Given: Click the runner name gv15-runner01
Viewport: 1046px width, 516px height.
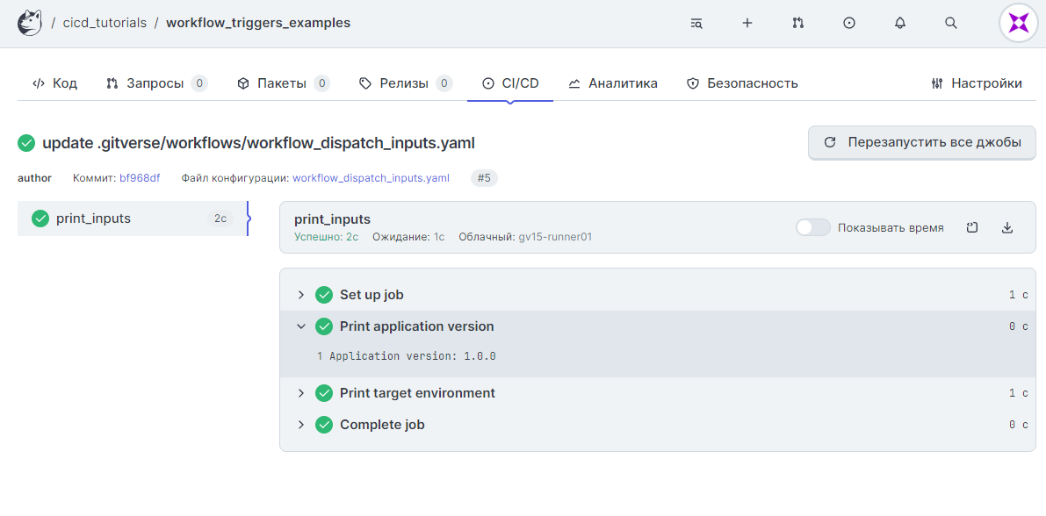Looking at the screenshot, I should click(x=555, y=237).
